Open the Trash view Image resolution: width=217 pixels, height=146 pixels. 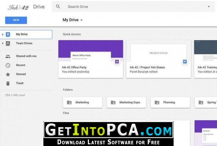(x=20, y=83)
